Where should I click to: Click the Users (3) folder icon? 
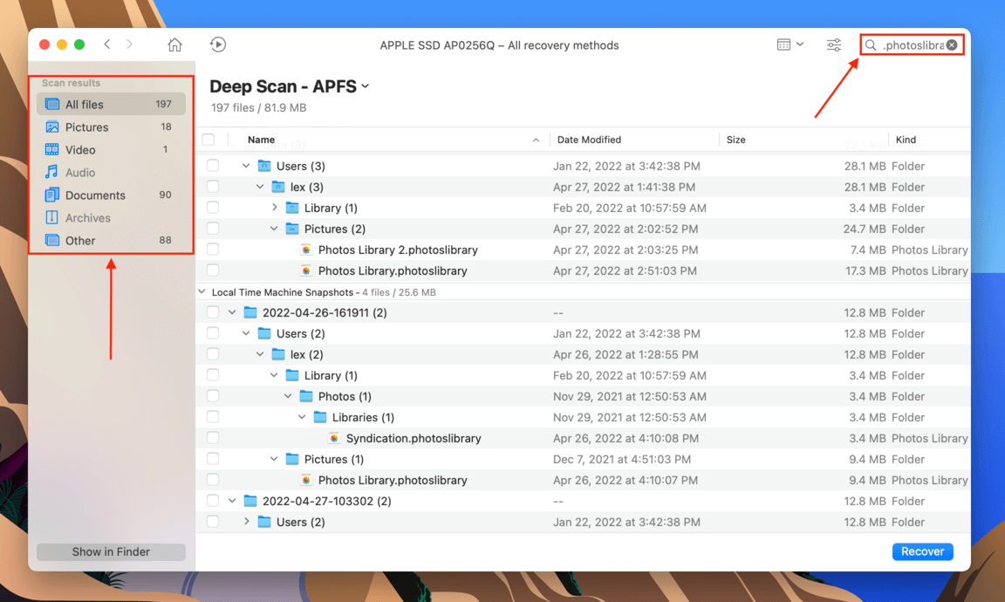(264, 166)
